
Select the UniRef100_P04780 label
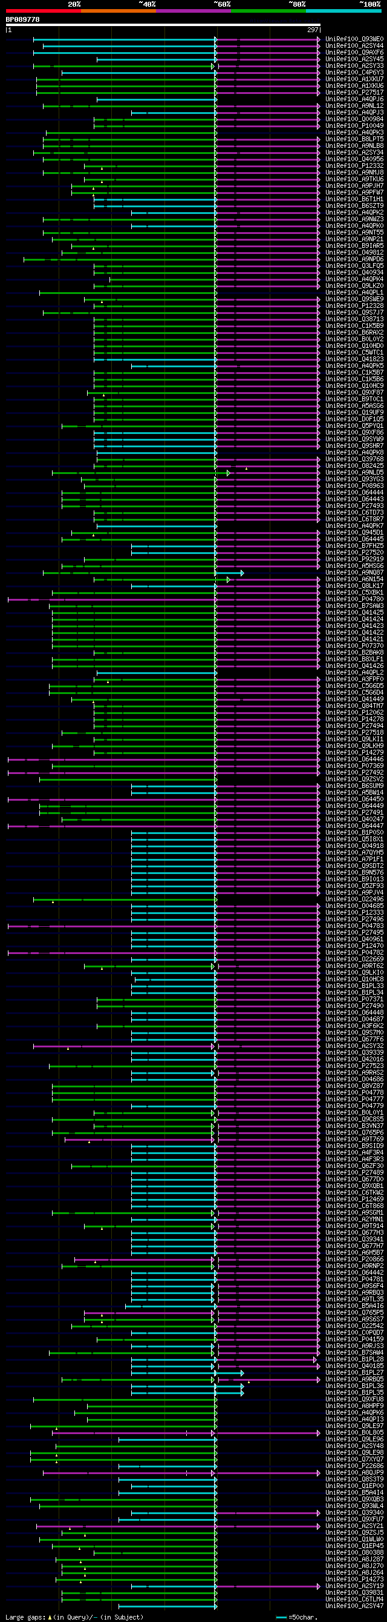[354, 599]
